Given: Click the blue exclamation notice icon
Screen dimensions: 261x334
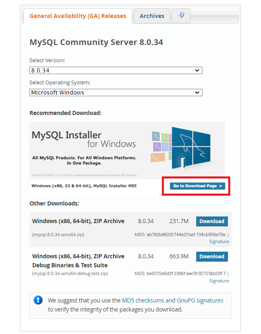Looking at the screenshot, I should tap(38, 300).
